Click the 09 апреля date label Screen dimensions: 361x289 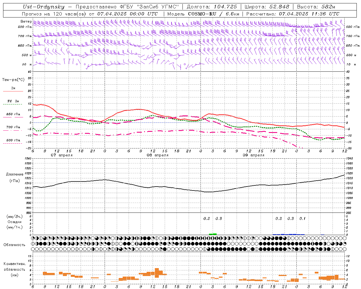254,155
